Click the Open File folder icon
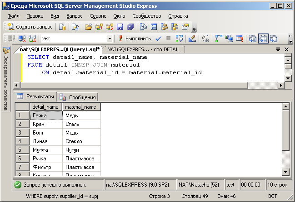The width and height of the screenshot is (295, 202). tap(89, 27)
